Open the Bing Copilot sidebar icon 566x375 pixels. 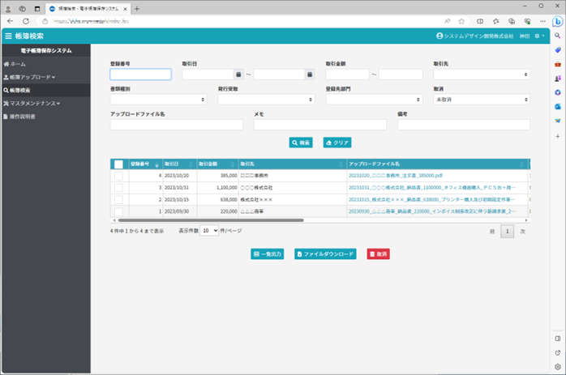click(x=557, y=21)
